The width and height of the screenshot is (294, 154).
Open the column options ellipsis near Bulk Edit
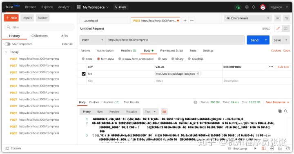tap(271, 67)
